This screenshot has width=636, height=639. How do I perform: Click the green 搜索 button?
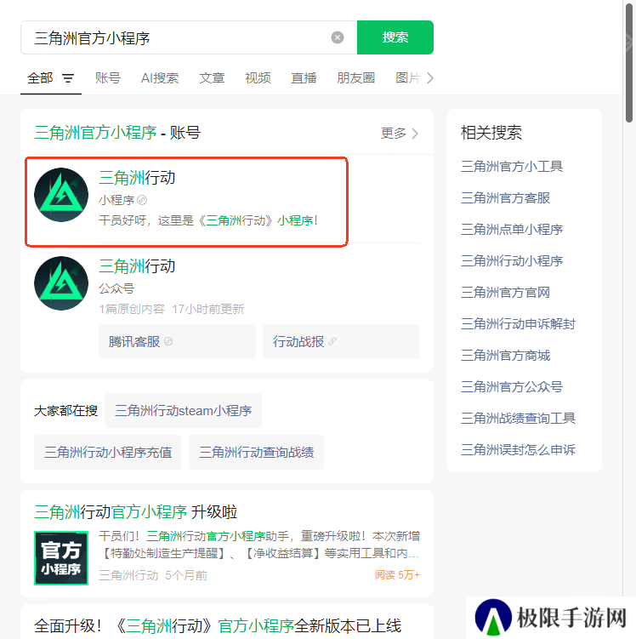(395, 37)
